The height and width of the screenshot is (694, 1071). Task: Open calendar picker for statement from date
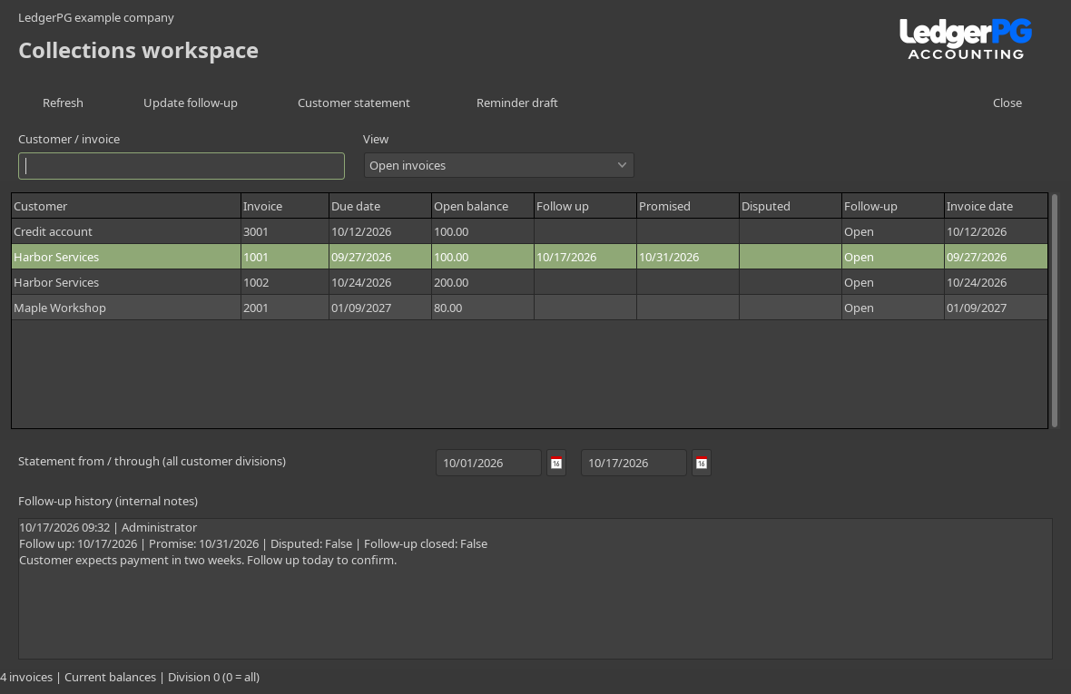point(556,463)
